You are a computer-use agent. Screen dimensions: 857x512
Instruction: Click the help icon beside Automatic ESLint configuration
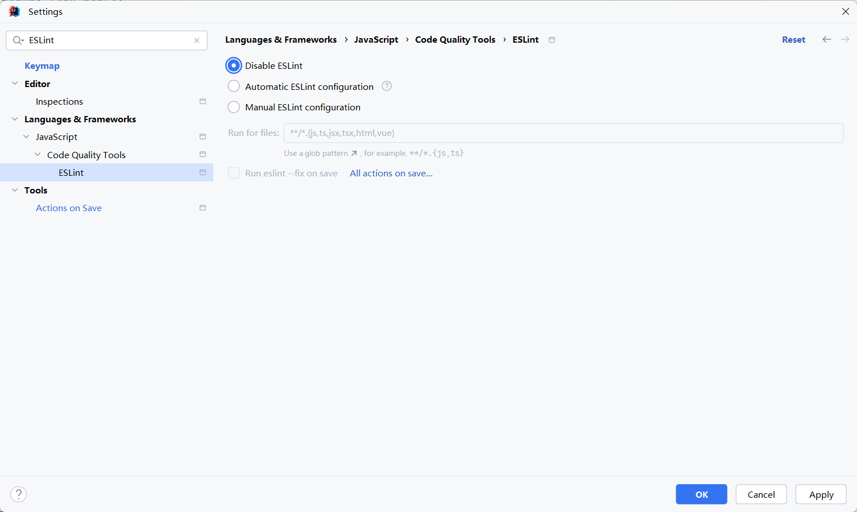387,86
